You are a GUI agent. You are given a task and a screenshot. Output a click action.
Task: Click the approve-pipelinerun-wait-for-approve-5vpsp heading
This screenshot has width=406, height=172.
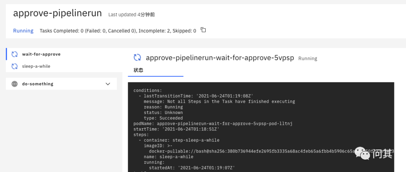pyautogui.click(x=220, y=58)
